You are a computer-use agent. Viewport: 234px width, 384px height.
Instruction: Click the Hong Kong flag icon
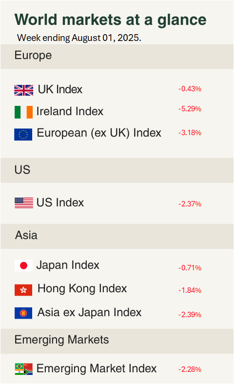(x=23, y=290)
